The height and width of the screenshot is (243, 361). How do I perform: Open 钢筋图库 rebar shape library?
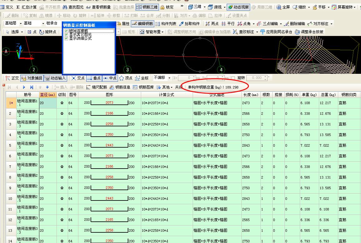(143, 87)
